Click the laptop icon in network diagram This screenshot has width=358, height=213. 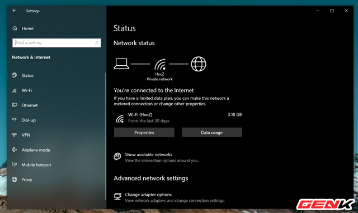tap(121, 64)
